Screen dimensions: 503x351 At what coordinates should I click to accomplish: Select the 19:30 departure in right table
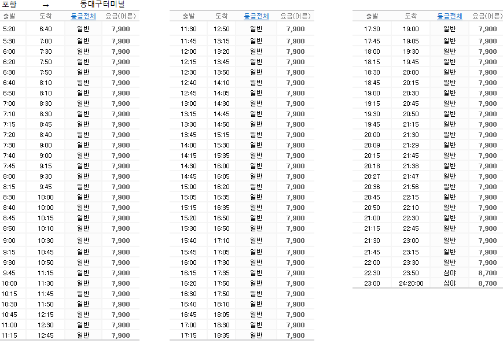point(372,114)
